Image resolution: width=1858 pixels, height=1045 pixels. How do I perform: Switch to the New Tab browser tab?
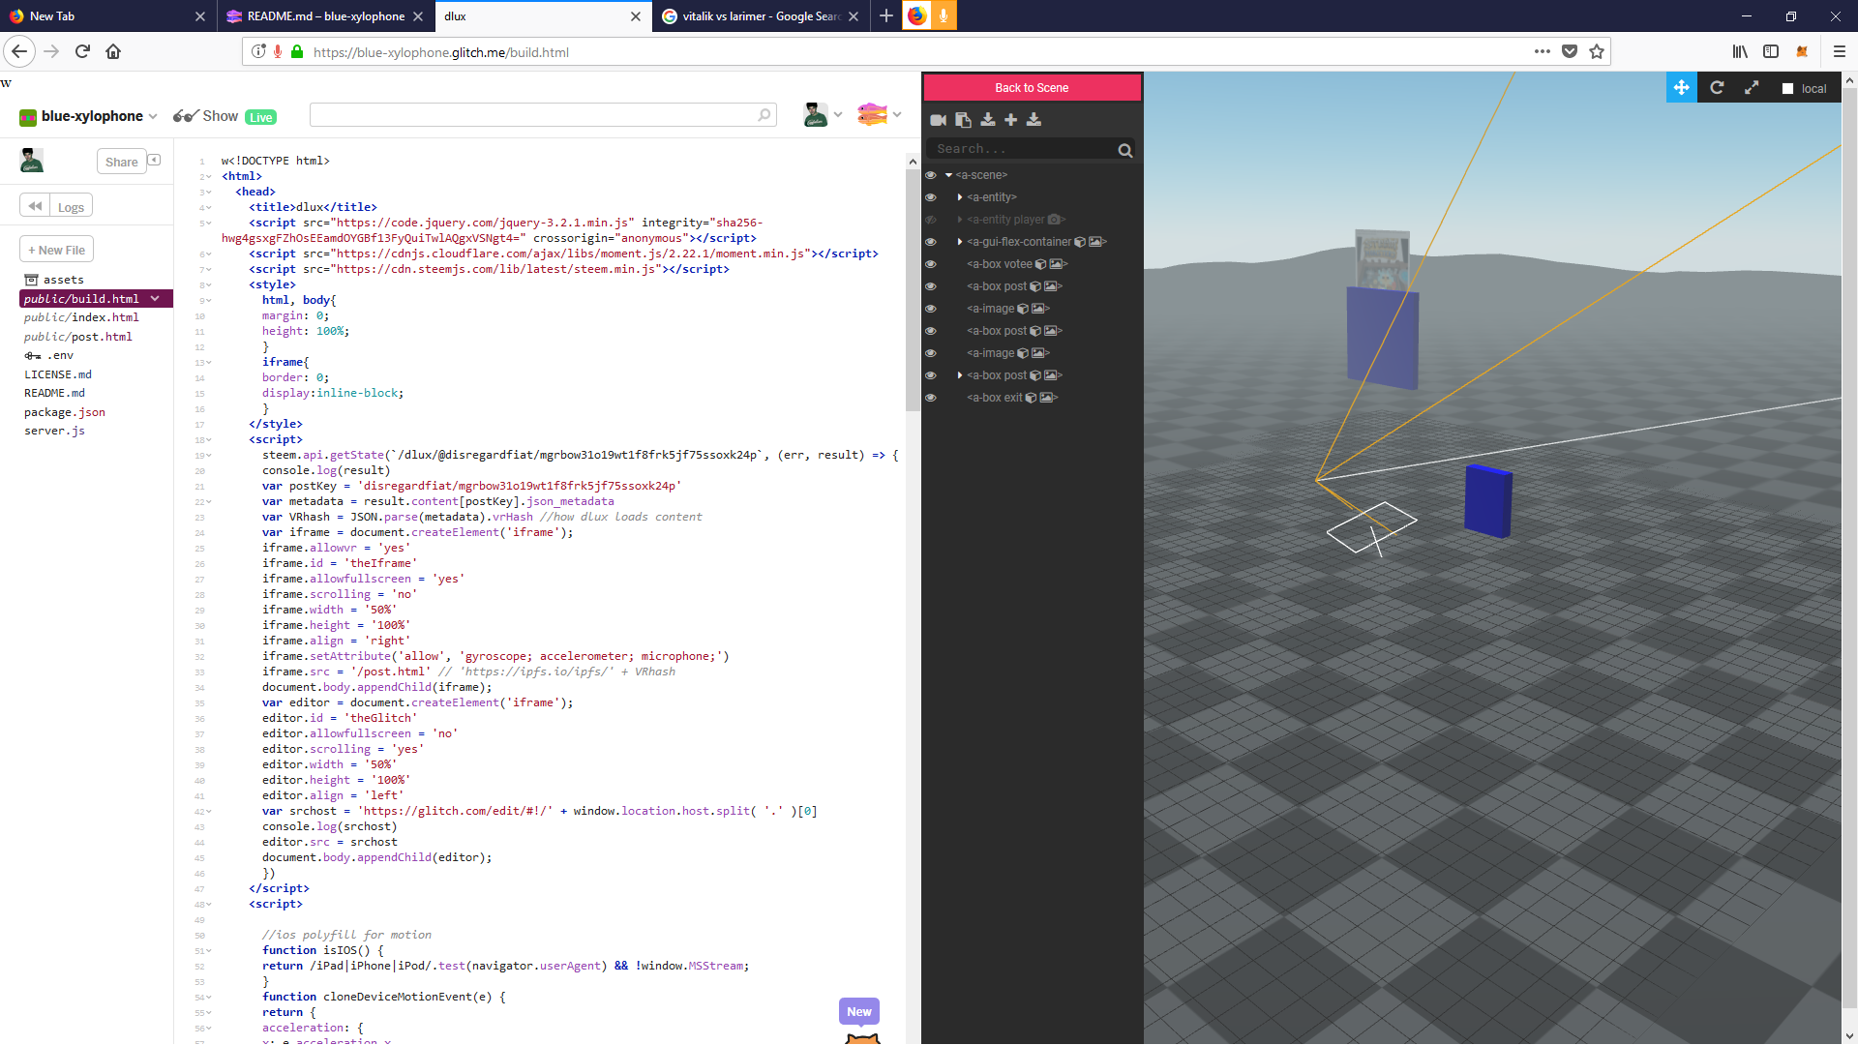(x=106, y=16)
